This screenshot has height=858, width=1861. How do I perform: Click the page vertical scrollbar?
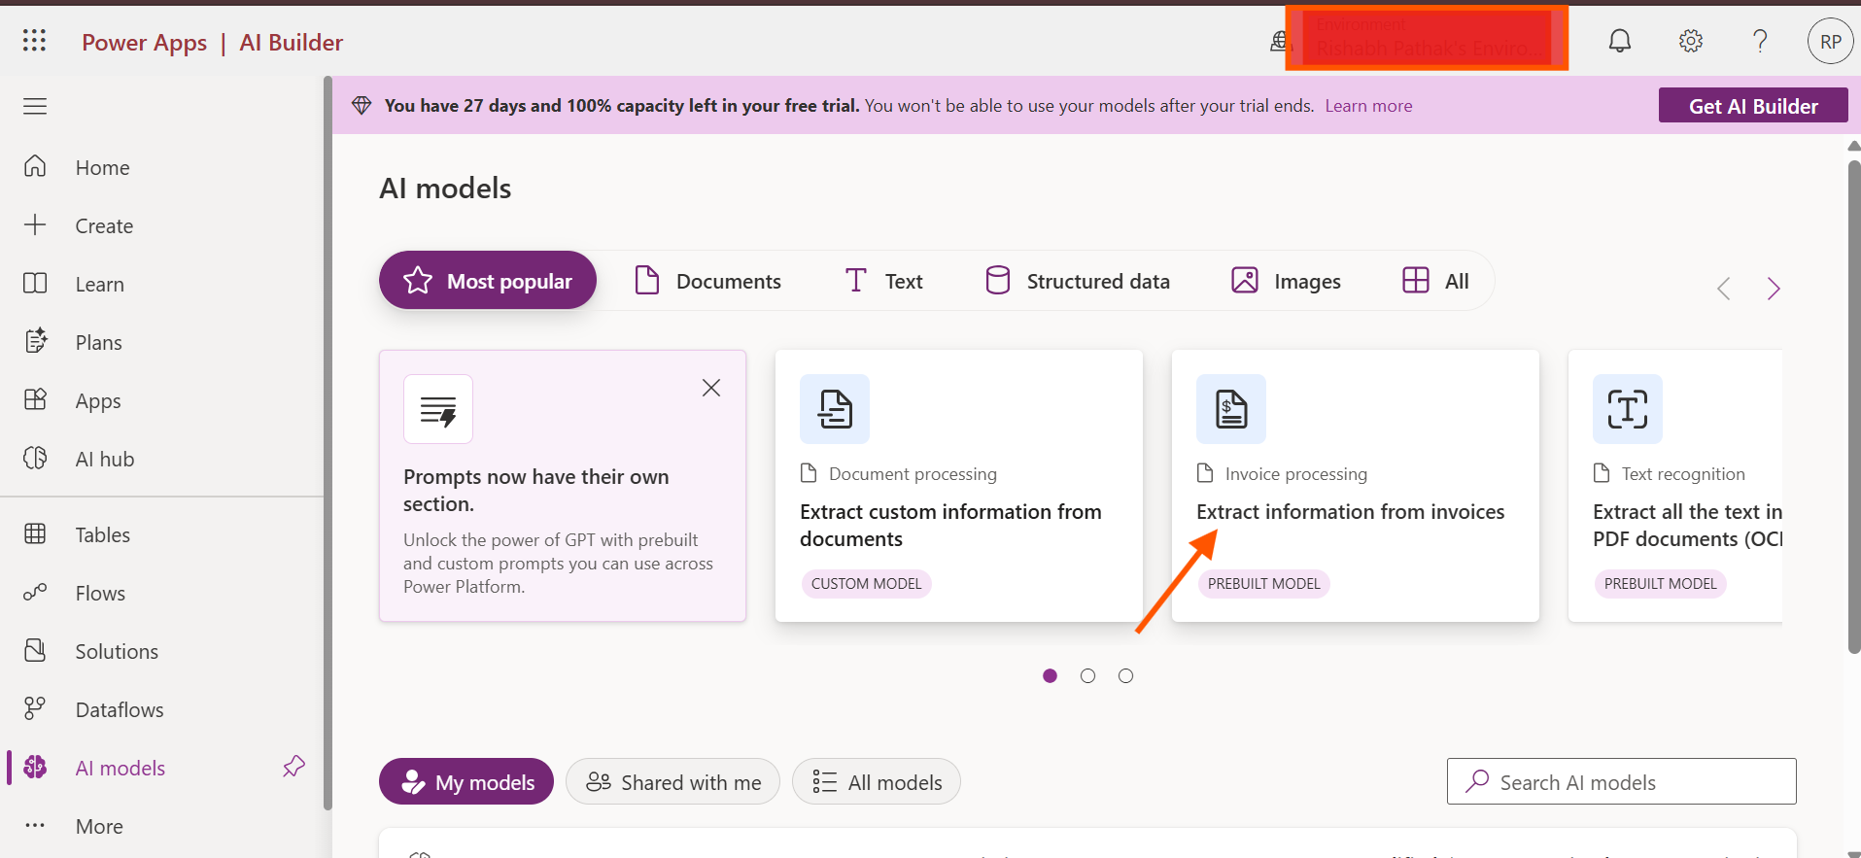click(x=1853, y=408)
